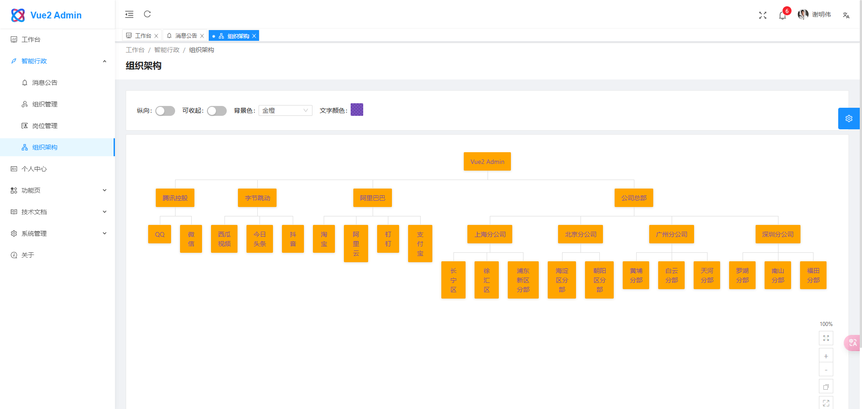862x409 pixels.
Task: Switch to the 组织架构 page tab
Action: coord(234,36)
